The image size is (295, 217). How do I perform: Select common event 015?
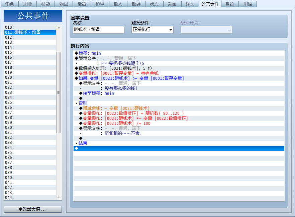(30, 52)
